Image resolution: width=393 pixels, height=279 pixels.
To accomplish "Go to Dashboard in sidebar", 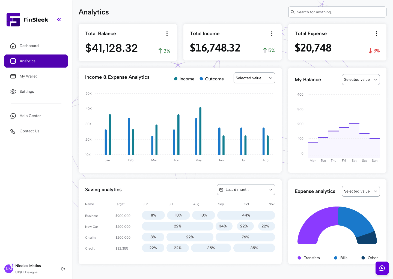I will click(x=29, y=46).
